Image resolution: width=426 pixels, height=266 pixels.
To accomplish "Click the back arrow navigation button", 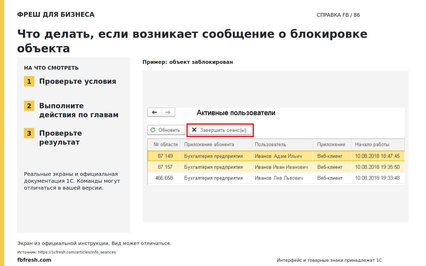I will 154,112.
